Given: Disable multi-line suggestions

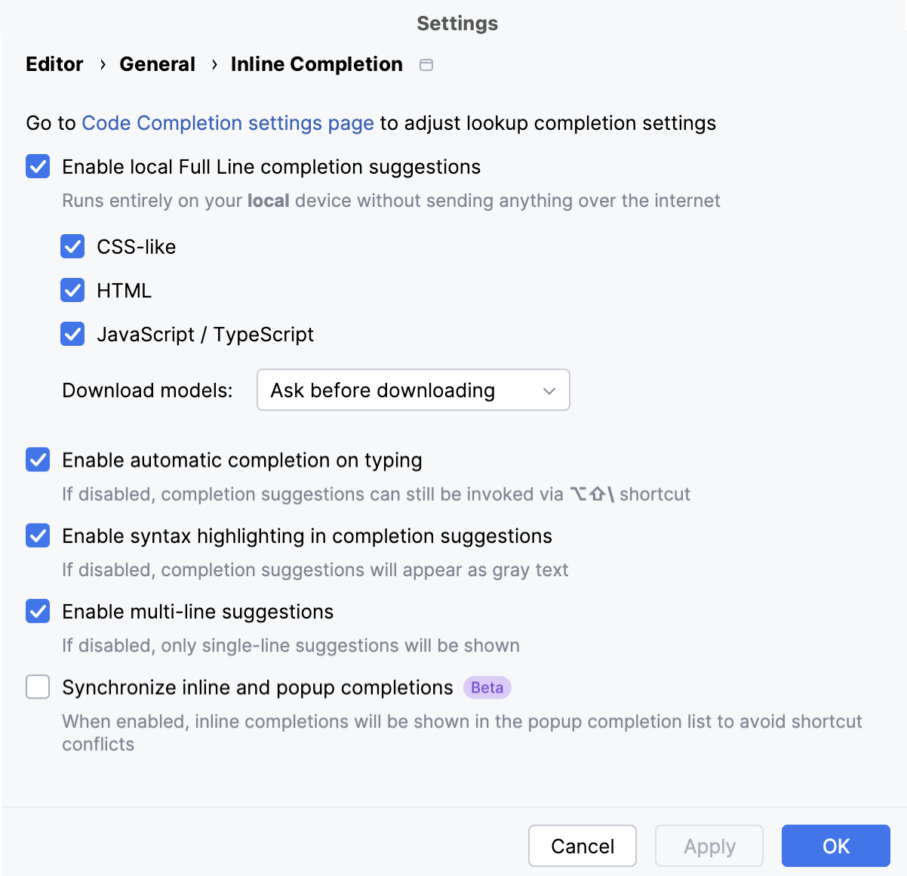Looking at the screenshot, I should 37,612.
